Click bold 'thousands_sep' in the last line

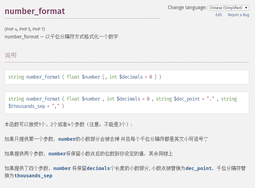[x=33, y=176]
